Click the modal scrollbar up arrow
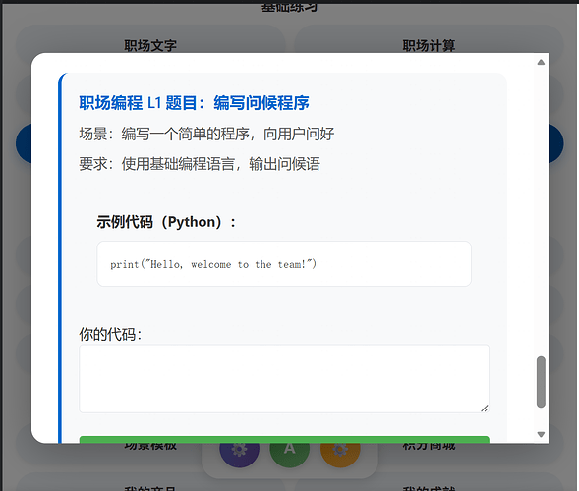The height and width of the screenshot is (491, 579). (x=541, y=62)
